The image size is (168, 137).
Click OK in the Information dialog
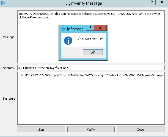pos(93,52)
